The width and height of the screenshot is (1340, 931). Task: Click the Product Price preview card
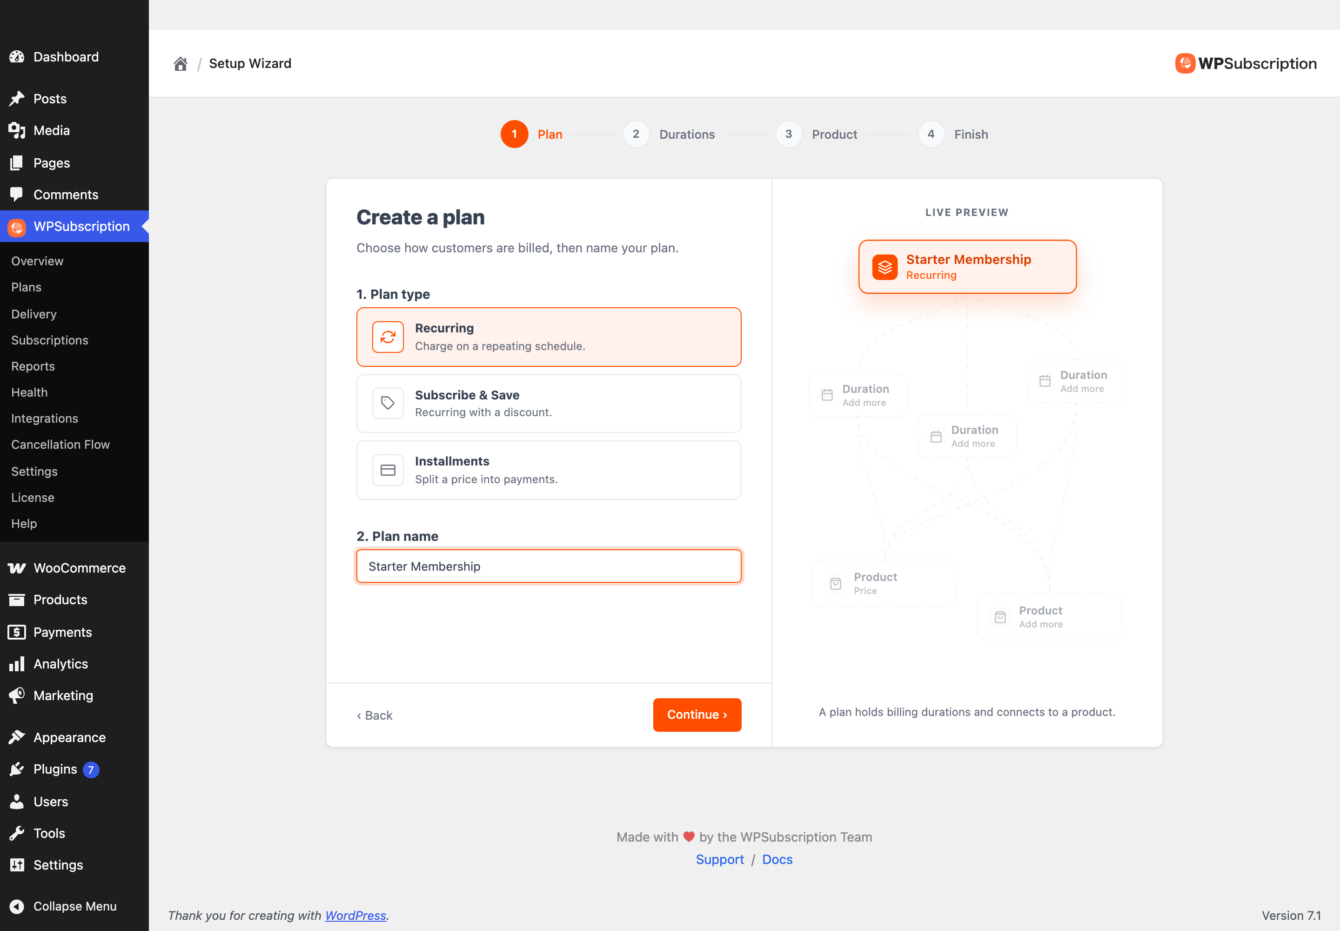click(x=884, y=583)
